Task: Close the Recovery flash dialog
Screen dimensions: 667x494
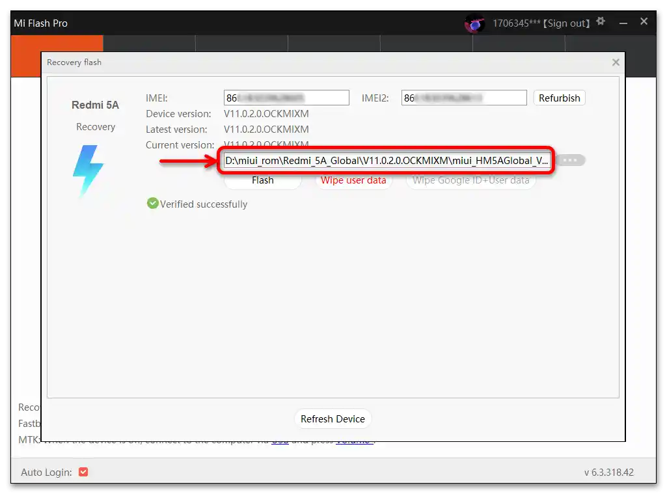Action: coord(616,62)
